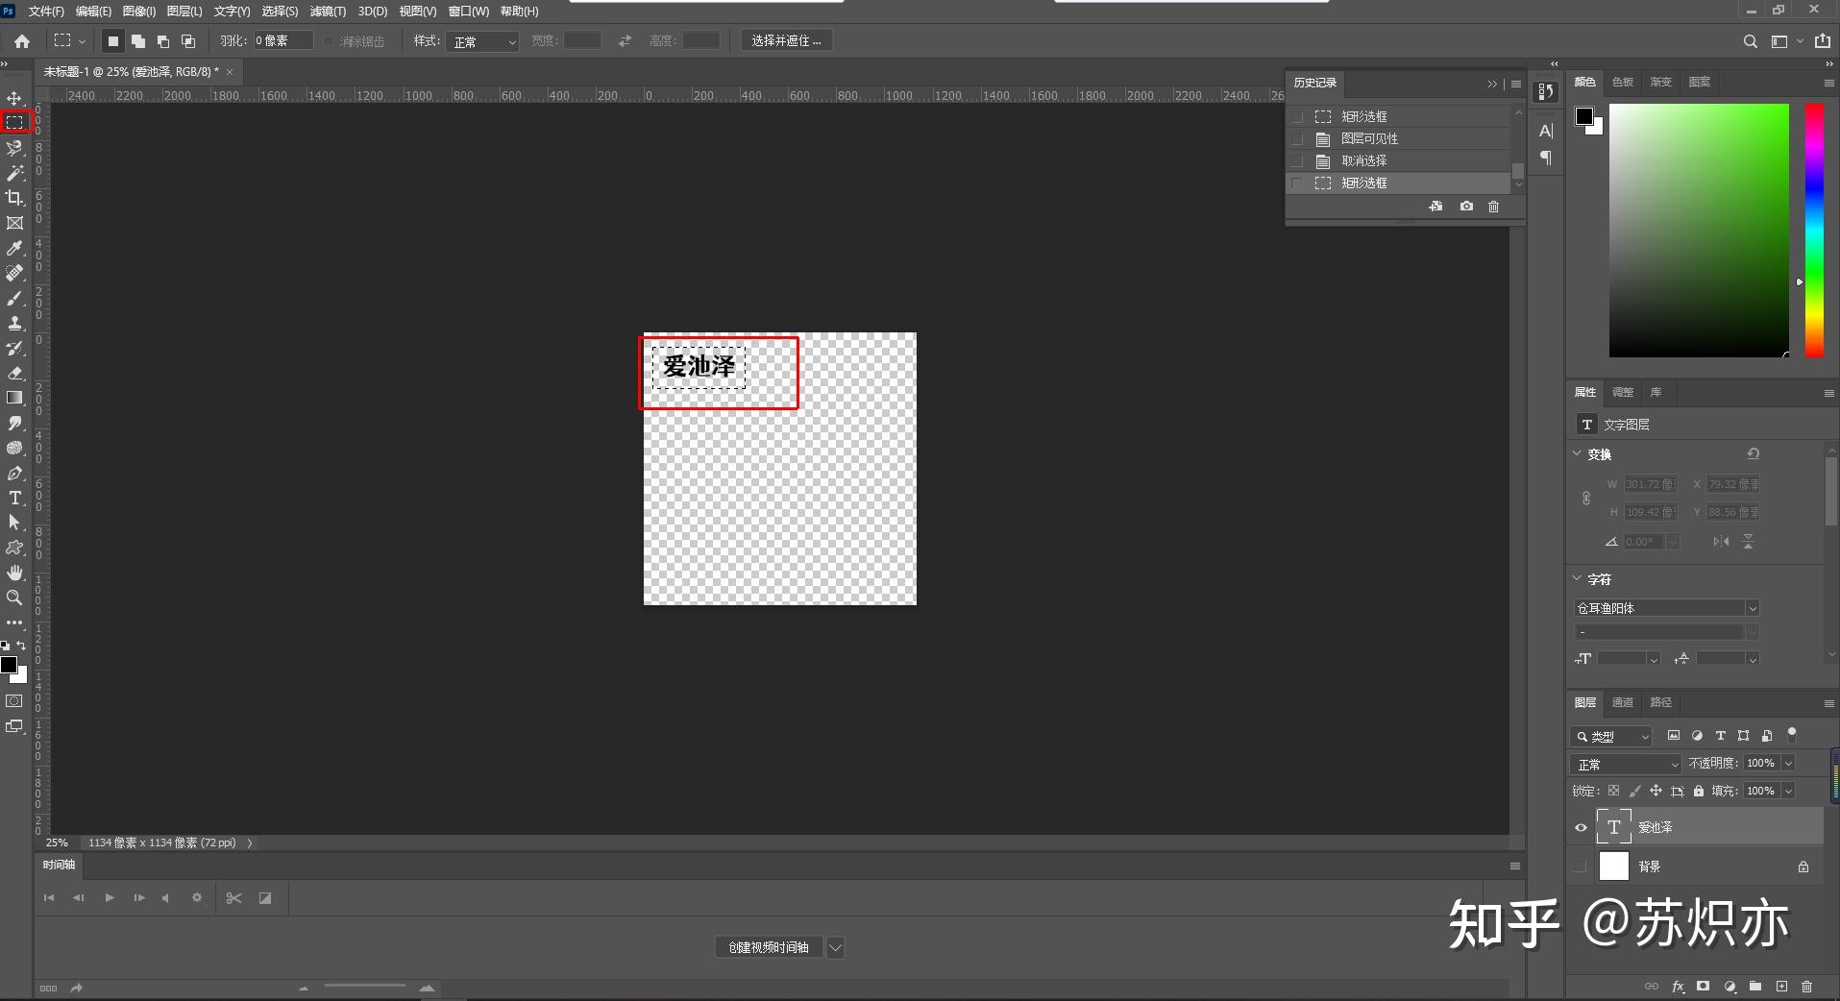Create new group folder icon
This screenshot has width=1840, height=1001.
pos(1755,987)
